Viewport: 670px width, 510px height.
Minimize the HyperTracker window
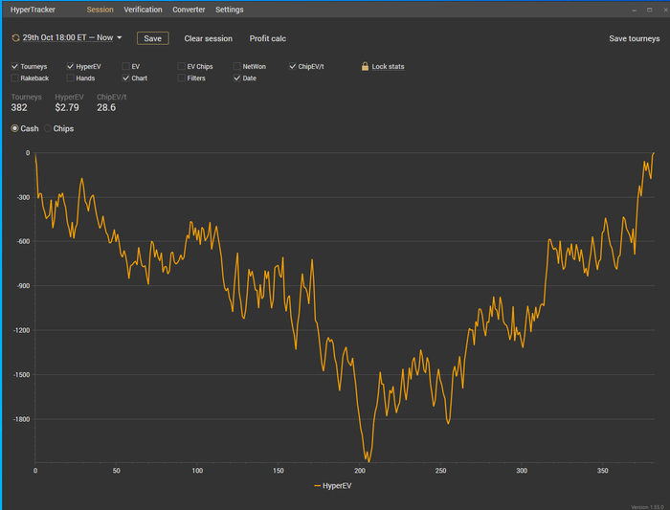pos(634,10)
